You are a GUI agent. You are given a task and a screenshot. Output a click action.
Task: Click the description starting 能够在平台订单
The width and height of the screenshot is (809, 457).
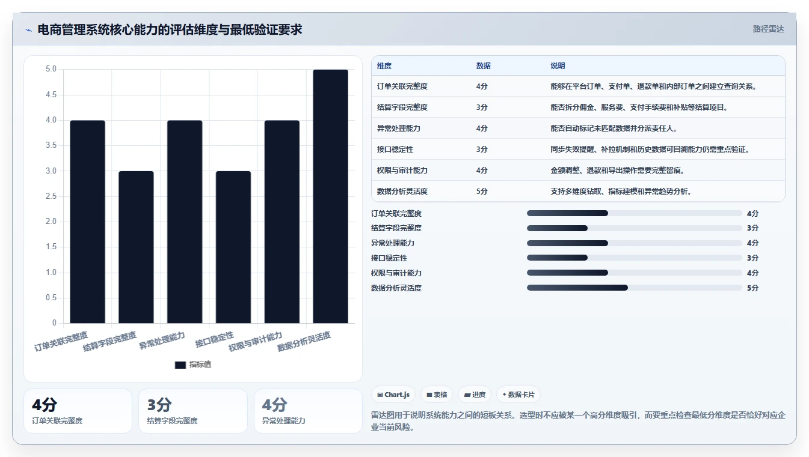coord(653,86)
